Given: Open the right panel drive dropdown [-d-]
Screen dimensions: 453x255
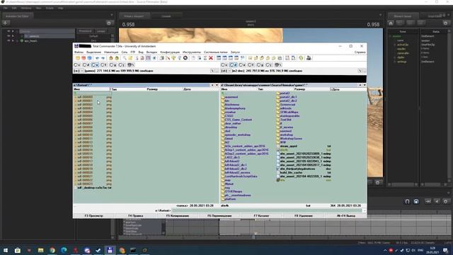Looking at the screenshot, I should click(226, 71).
